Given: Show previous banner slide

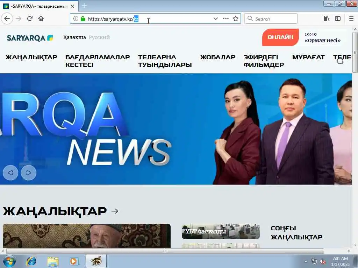Looking at the screenshot, I should [x=10, y=173].
